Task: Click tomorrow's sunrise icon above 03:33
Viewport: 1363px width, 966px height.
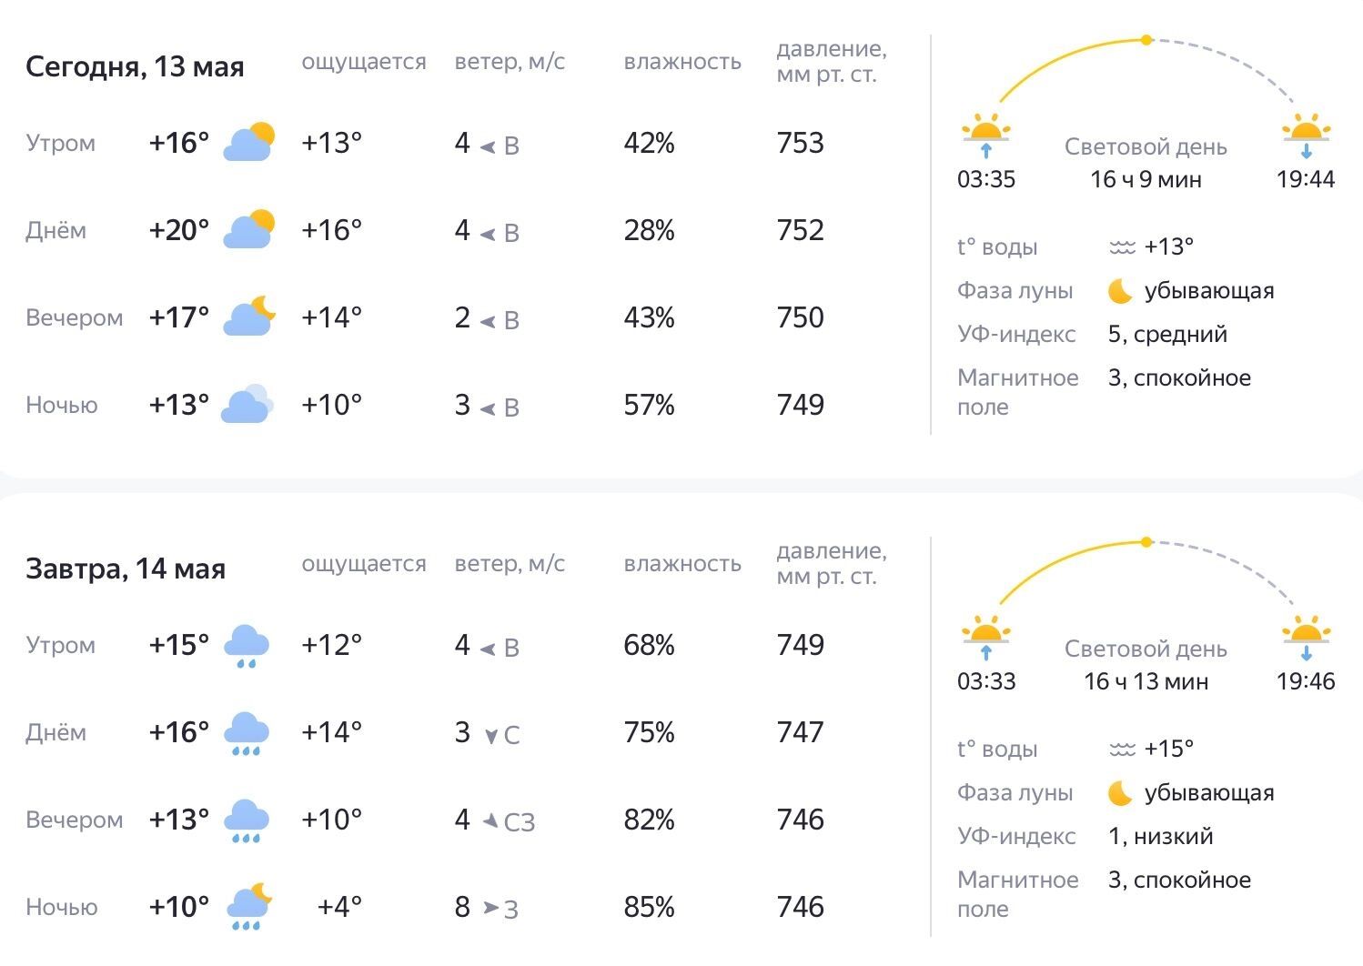Action: 986,637
